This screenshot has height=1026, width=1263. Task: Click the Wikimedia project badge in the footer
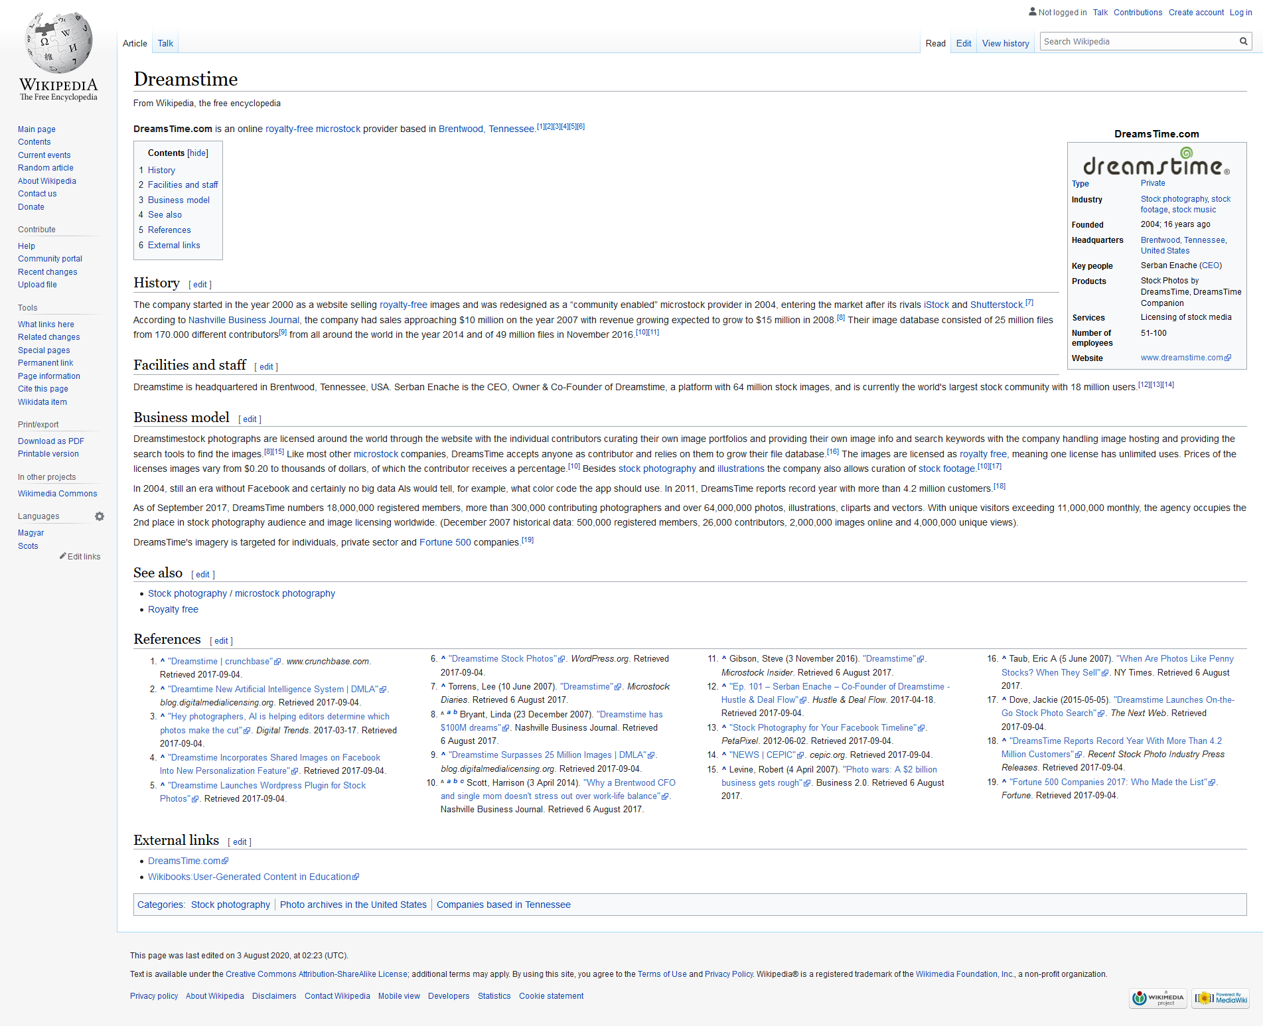(x=1159, y=997)
